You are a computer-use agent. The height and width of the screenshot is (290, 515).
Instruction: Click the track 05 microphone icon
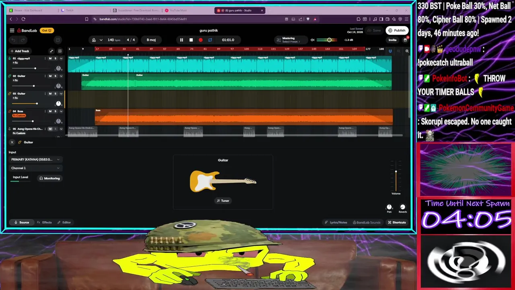pyautogui.click(x=9, y=129)
